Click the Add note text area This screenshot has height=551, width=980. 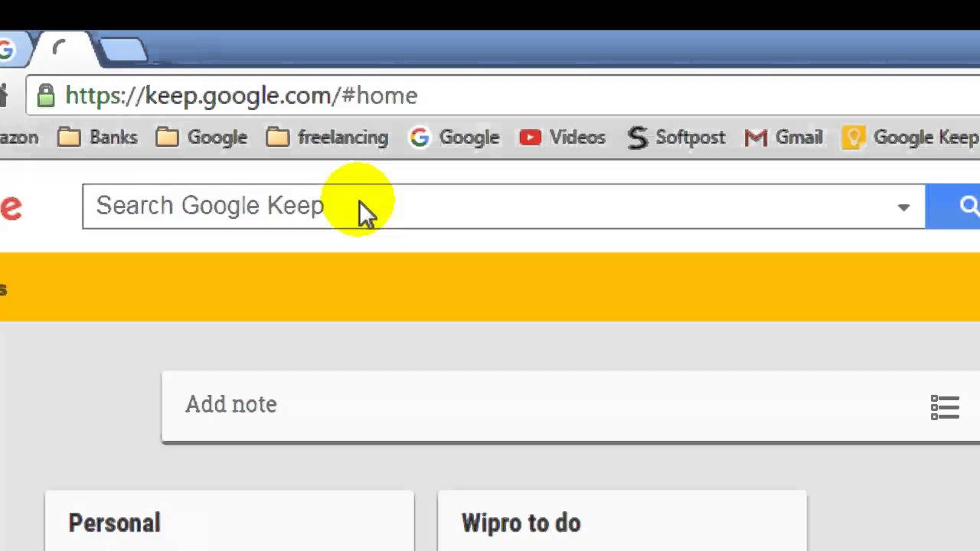coord(536,405)
